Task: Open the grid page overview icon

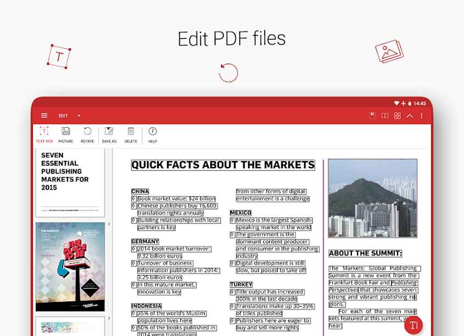Action: tap(397, 116)
